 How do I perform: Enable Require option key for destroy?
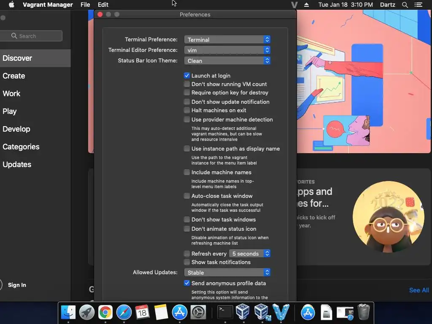click(187, 92)
